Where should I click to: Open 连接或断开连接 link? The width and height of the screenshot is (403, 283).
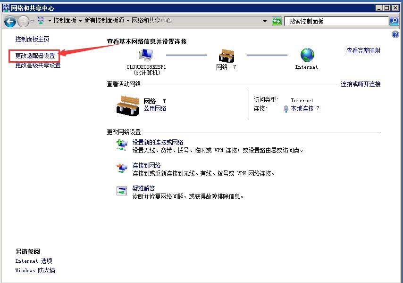361,84
